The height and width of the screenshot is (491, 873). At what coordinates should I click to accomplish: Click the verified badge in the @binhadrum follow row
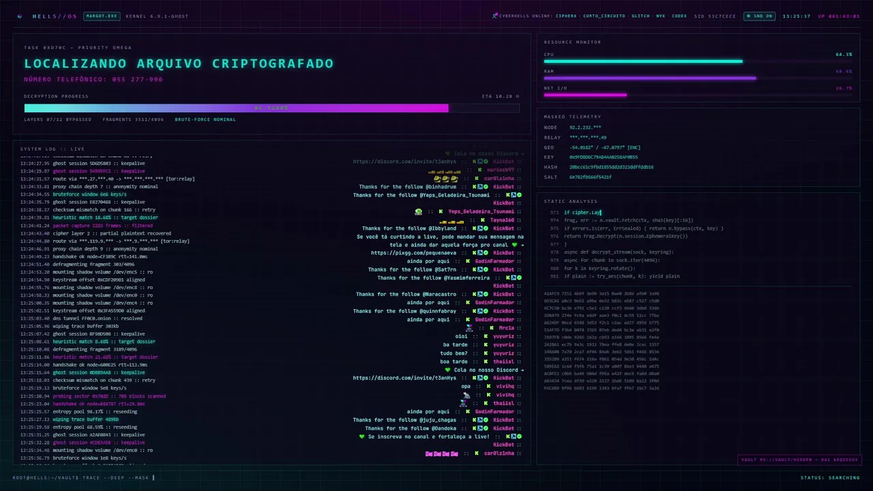(x=486, y=187)
